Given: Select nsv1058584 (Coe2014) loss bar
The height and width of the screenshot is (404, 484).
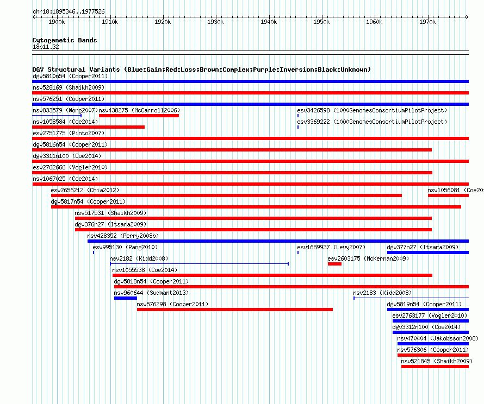Looking at the screenshot, I should [x=88, y=127].
